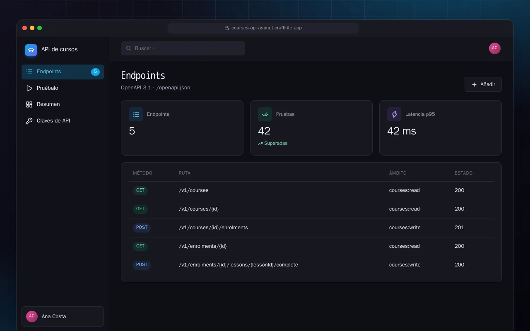530x331 pixels.
Task: Go to the Resumen section
Action: click(63, 104)
